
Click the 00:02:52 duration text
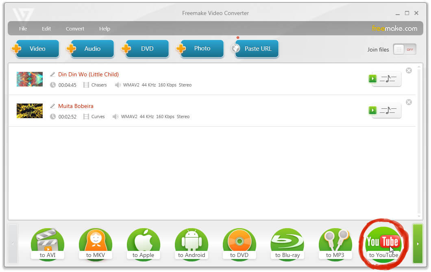[x=67, y=117]
